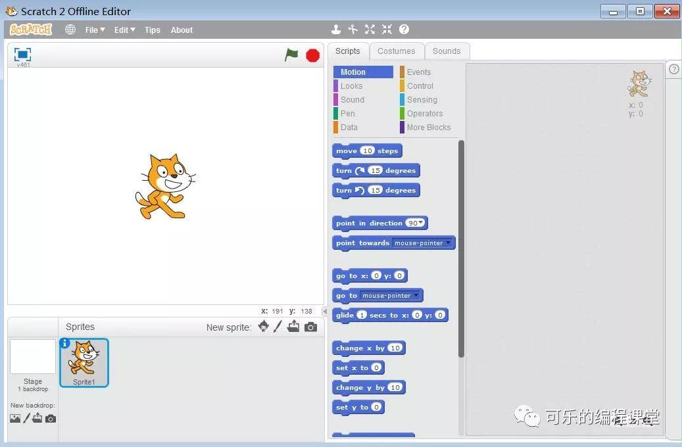Select the Stage backdrop thumbnail
The image size is (682, 447).
coord(33,356)
